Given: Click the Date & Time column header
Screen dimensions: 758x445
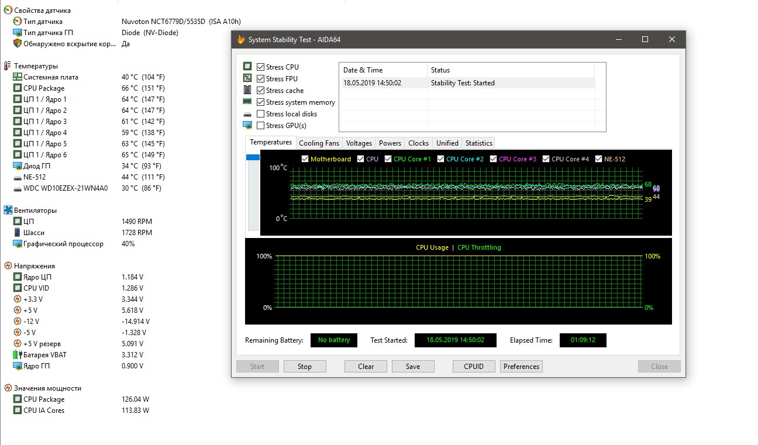Looking at the screenshot, I should coord(384,70).
